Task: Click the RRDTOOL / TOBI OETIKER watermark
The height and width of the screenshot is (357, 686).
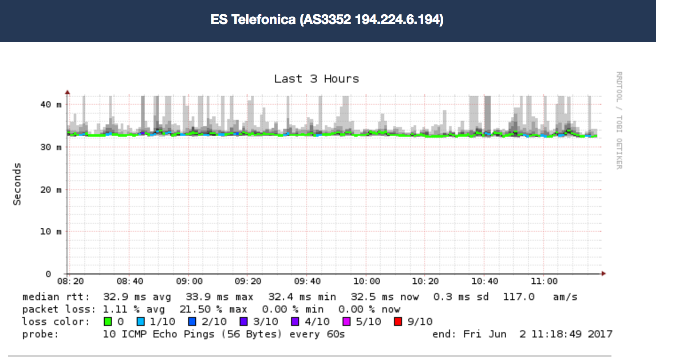Action: [619, 120]
